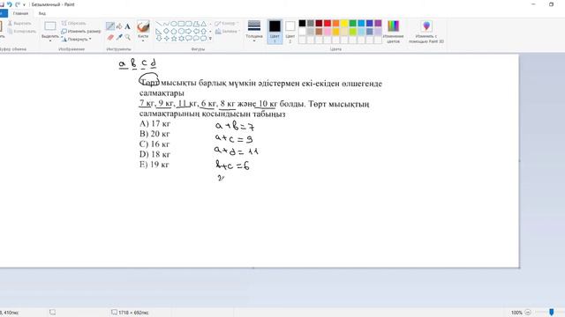This screenshot has width=565, height=317.
Task: Select the Eraser tool
Action: pyautogui.click(x=110, y=37)
